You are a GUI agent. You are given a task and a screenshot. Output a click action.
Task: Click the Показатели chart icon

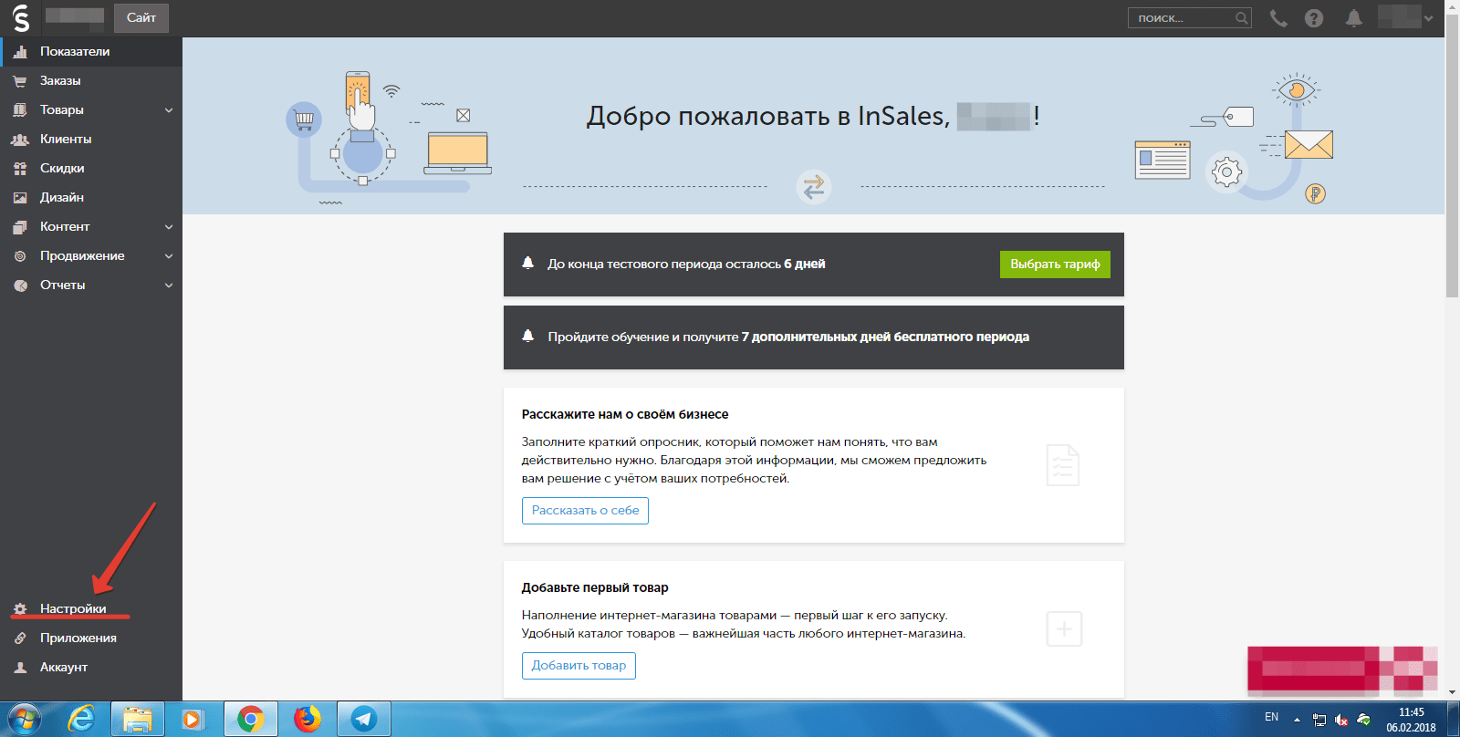click(20, 52)
